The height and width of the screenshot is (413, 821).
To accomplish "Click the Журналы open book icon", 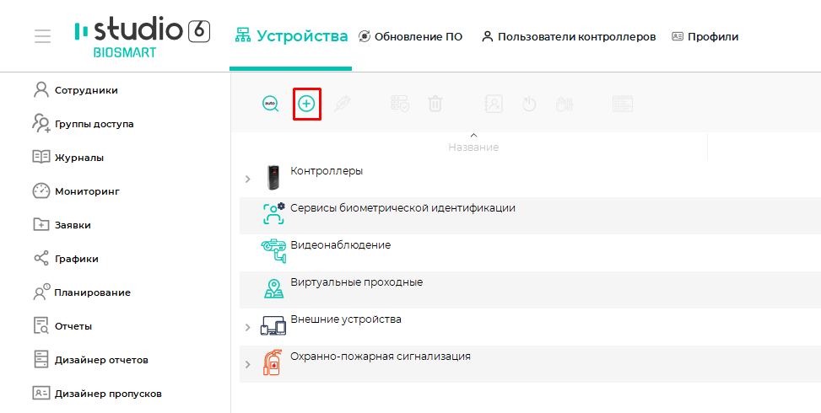I will (x=41, y=157).
